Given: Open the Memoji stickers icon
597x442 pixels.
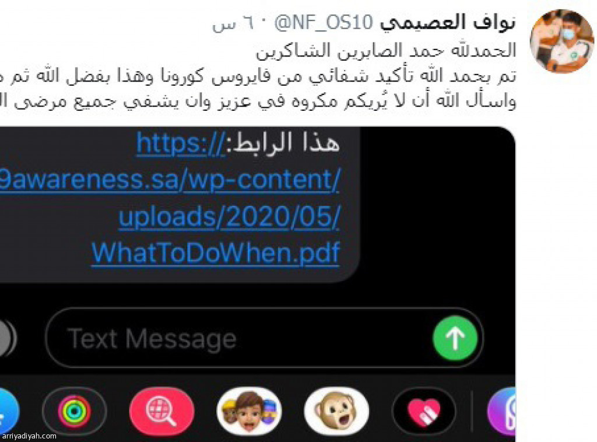Looking at the screenshot, I should (249, 411).
